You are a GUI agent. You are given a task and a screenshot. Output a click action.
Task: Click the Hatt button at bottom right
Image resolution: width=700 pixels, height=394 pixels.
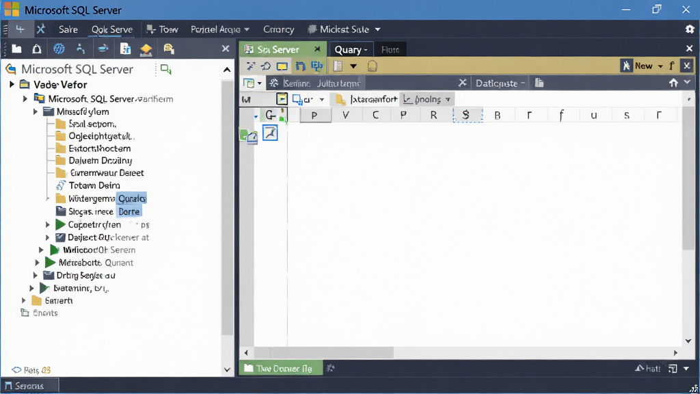pyautogui.click(x=648, y=369)
